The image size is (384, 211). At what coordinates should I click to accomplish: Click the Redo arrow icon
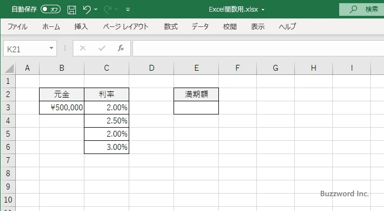pos(108,9)
